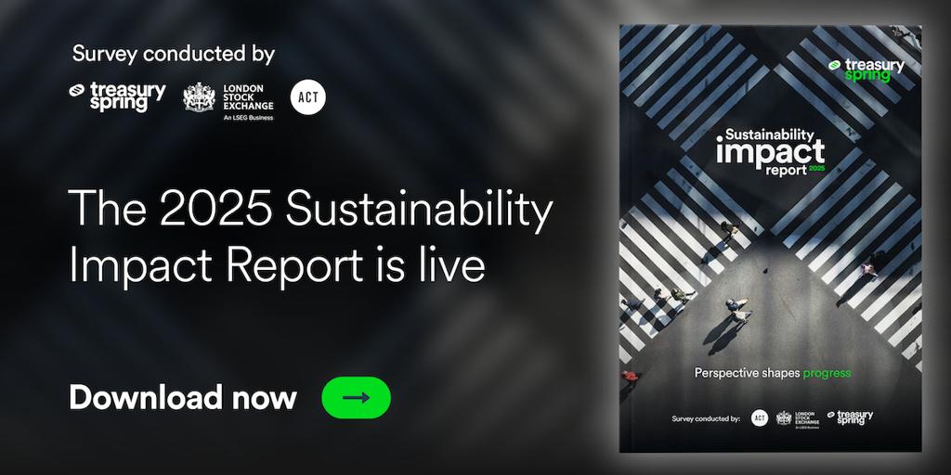Click the TreasurySpring logo on cover footer
951x475 pixels.
pos(851,417)
